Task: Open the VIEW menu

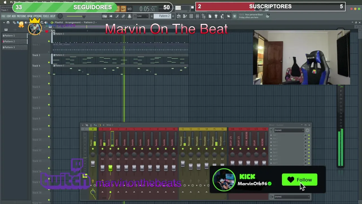Action: 30,16
